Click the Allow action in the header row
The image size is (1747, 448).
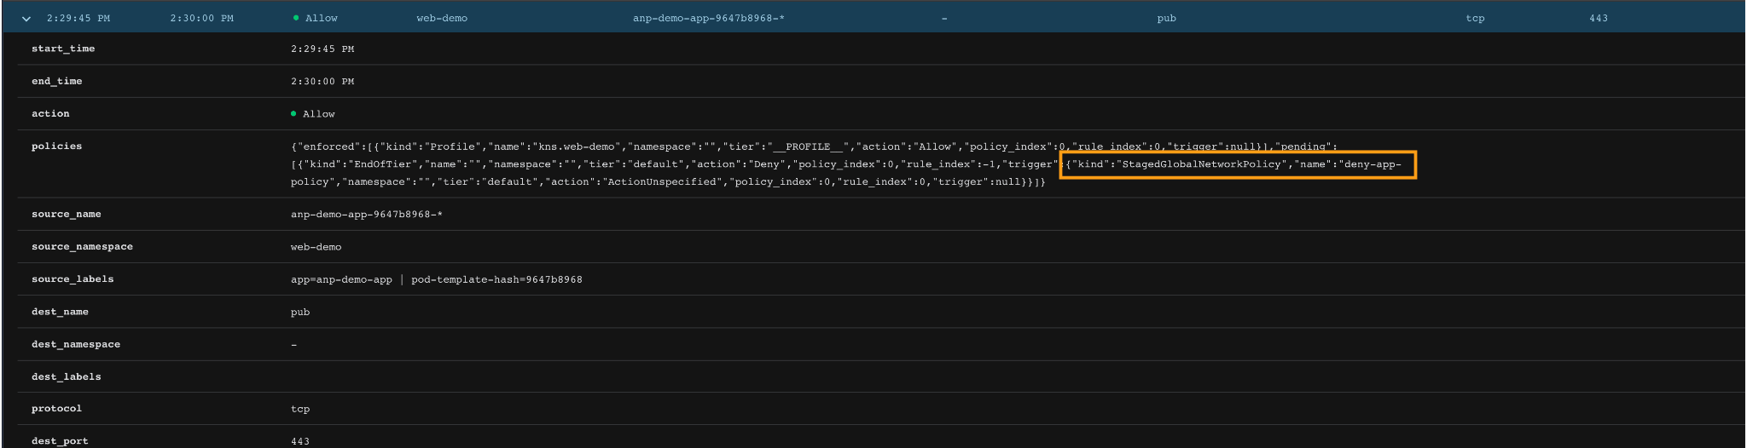[316, 18]
